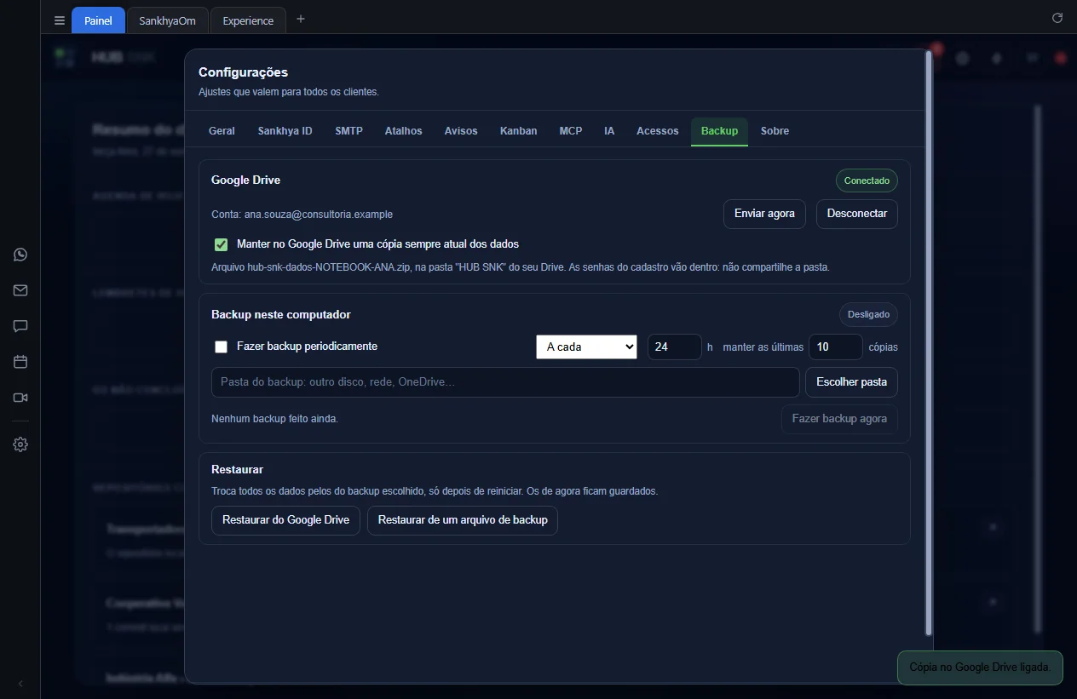Open the hamburger menu beside the Painel tab
This screenshot has height=699, width=1077.
pos(59,20)
